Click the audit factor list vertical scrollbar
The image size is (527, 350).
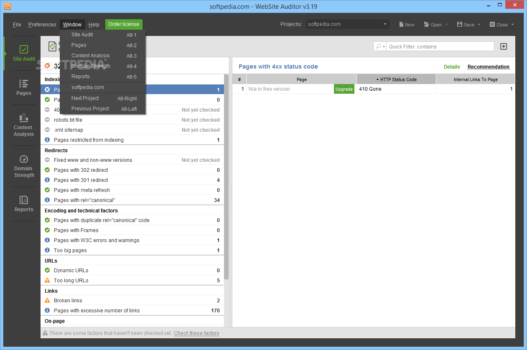[227, 177]
